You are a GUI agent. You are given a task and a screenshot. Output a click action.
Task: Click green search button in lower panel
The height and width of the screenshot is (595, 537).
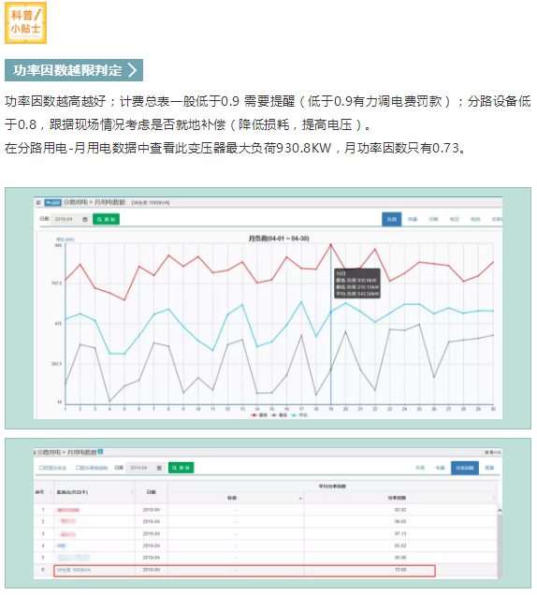(181, 468)
